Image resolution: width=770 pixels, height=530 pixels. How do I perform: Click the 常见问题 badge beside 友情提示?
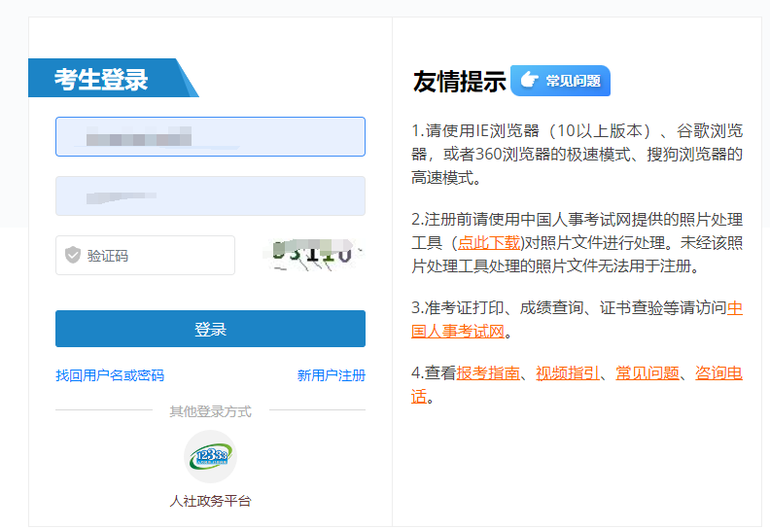click(x=560, y=81)
